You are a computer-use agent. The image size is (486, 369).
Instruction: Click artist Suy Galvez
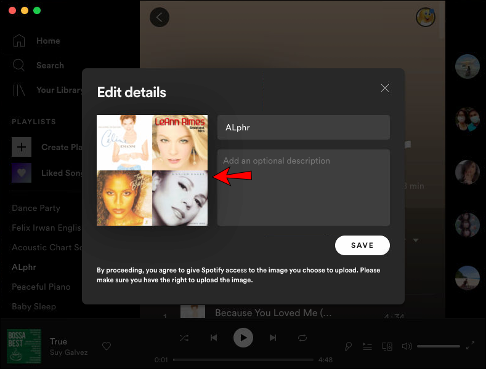68,352
